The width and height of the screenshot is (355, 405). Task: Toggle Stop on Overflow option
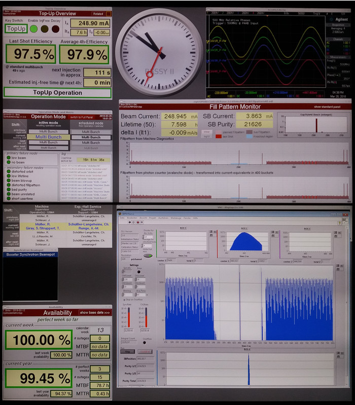(x=124, y=300)
